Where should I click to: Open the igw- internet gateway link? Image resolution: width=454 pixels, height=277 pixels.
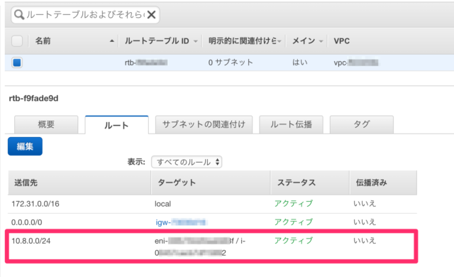[182, 222]
